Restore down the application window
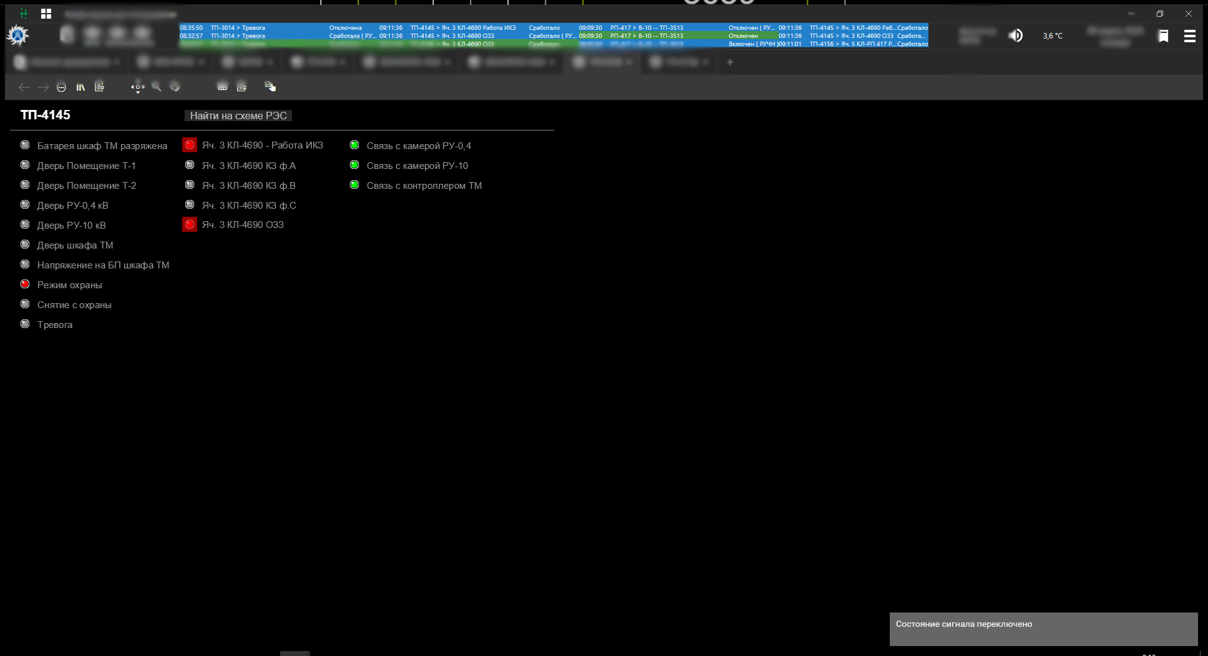This screenshot has width=1208, height=656. (1160, 14)
